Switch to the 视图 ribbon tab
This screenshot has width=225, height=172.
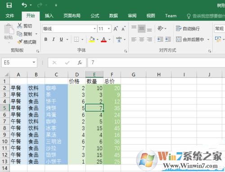(151, 16)
